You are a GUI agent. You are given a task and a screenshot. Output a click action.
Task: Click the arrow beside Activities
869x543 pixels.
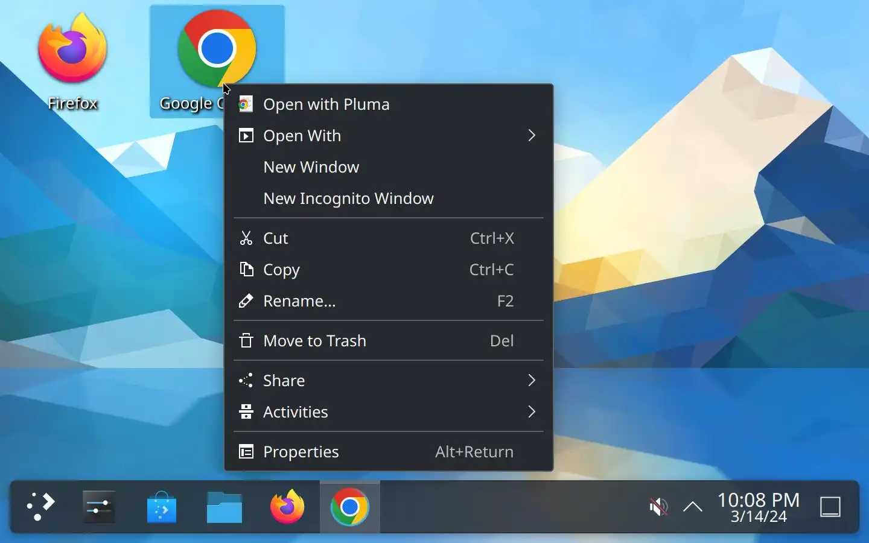(x=532, y=412)
